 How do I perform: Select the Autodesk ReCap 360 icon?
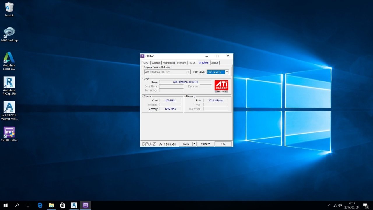click(x=9, y=86)
